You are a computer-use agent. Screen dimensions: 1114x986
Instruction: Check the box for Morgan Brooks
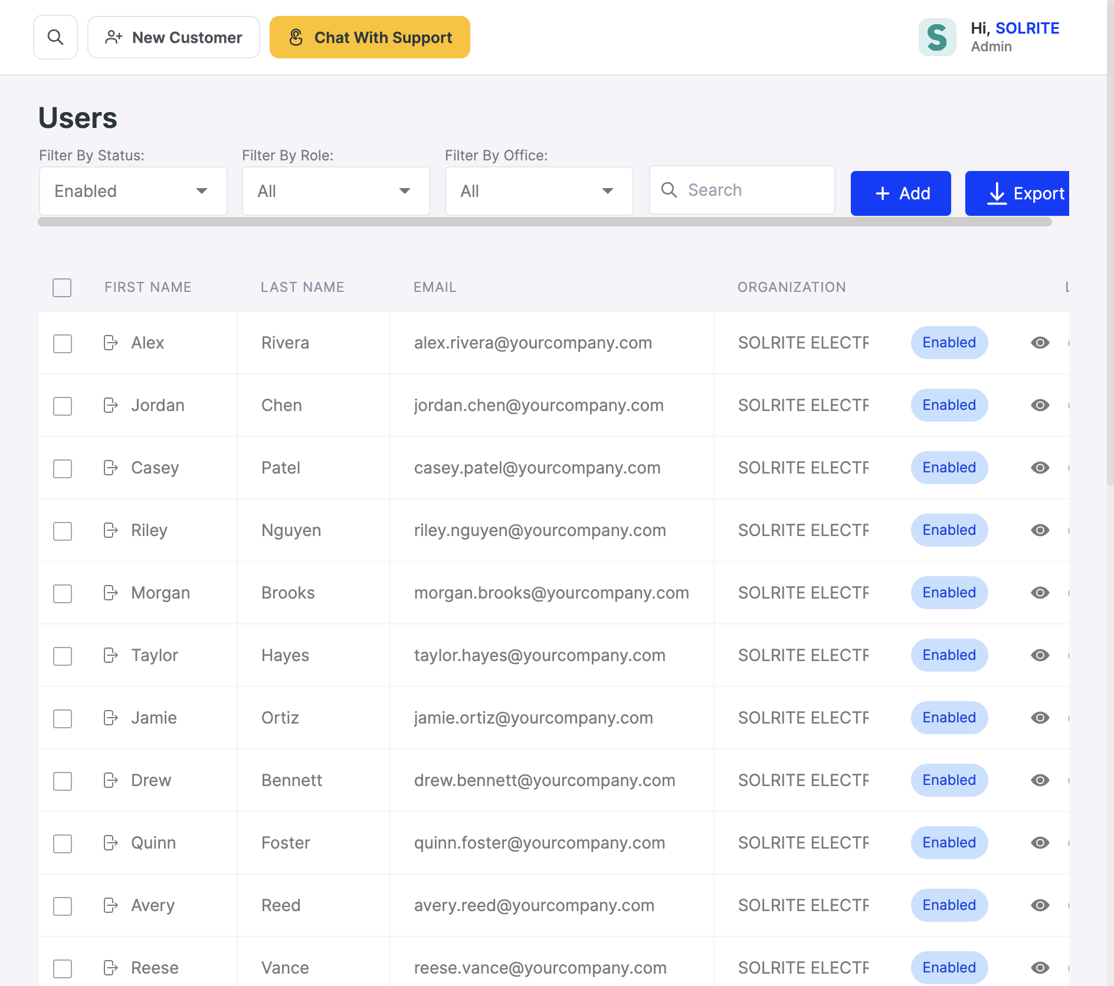63,594
